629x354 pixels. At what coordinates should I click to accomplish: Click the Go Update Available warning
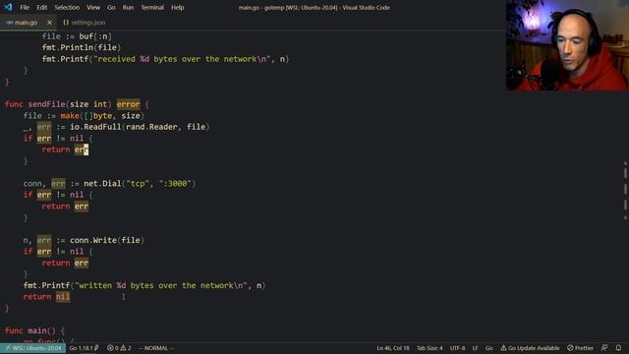pos(530,348)
